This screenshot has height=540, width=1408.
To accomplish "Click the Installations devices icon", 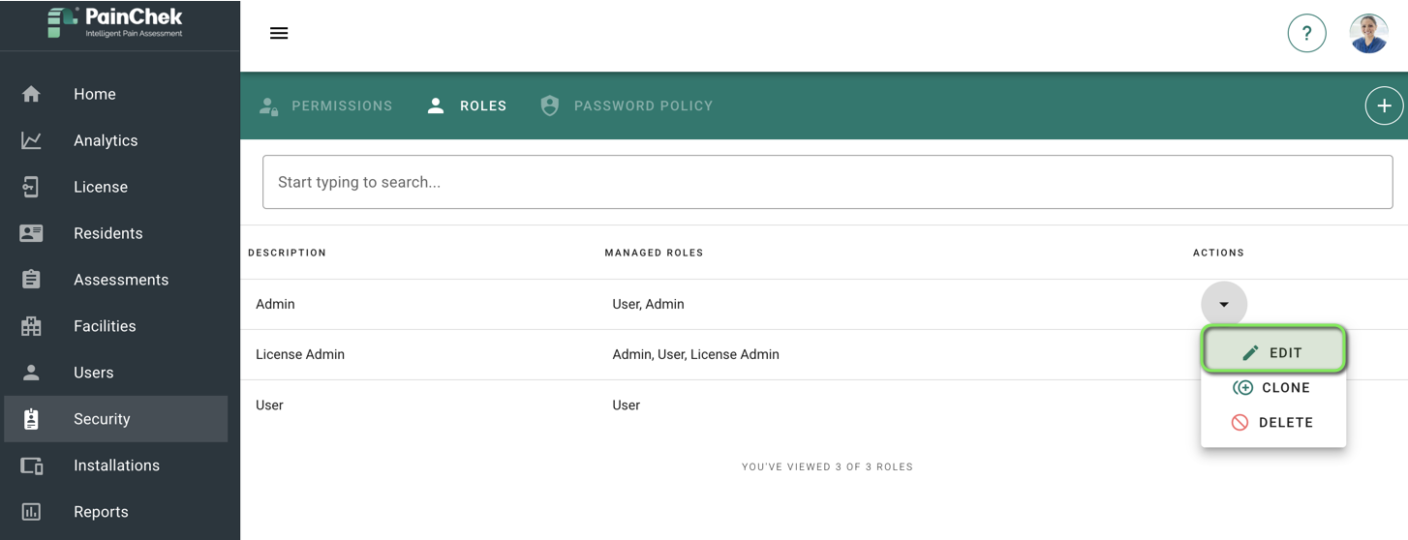I will (31, 465).
